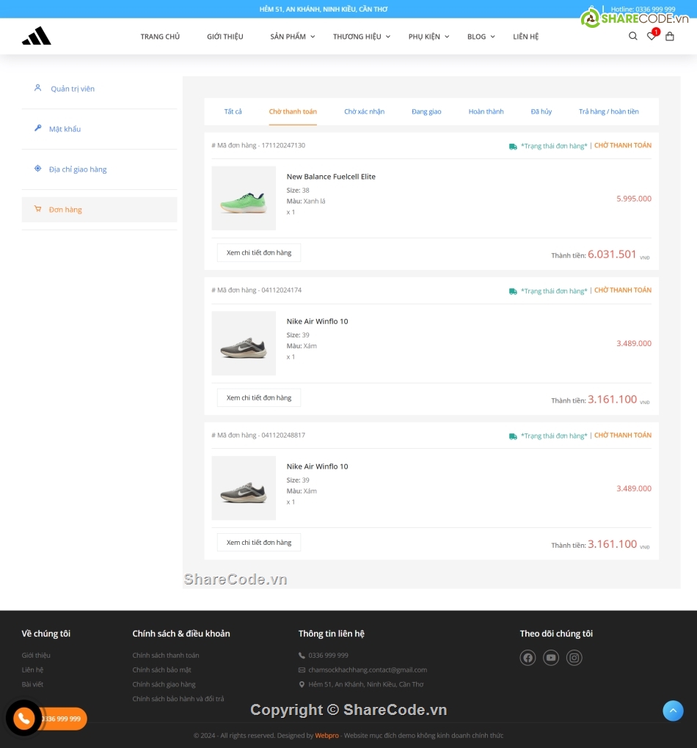Click Nike Air Winflo thumbnail in order 041120248817
697x748 pixels.
point(244,488)
